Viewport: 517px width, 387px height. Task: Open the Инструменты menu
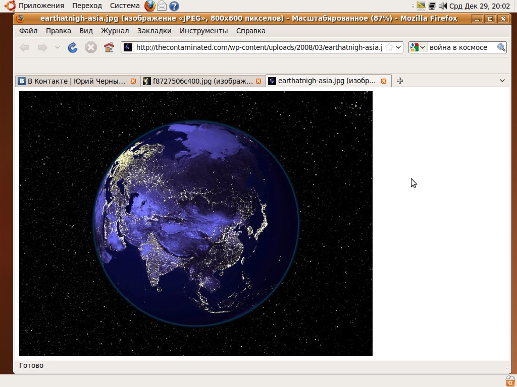[x=203, y=31]
